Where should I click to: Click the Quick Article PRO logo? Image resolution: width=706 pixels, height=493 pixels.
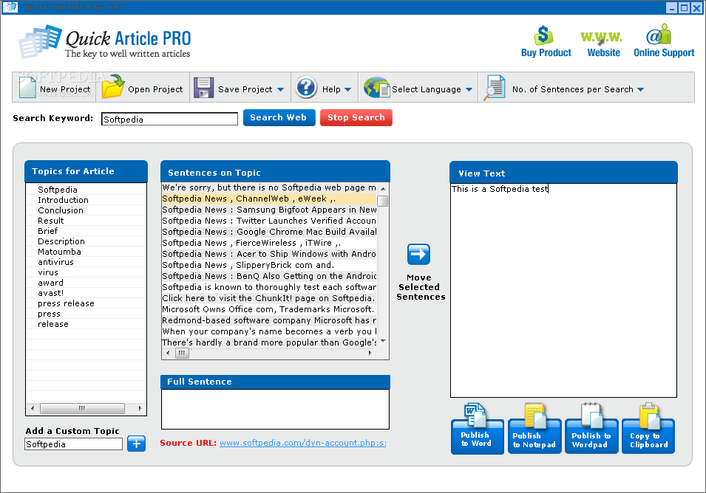pyautogui.click(x=104, y=42)
